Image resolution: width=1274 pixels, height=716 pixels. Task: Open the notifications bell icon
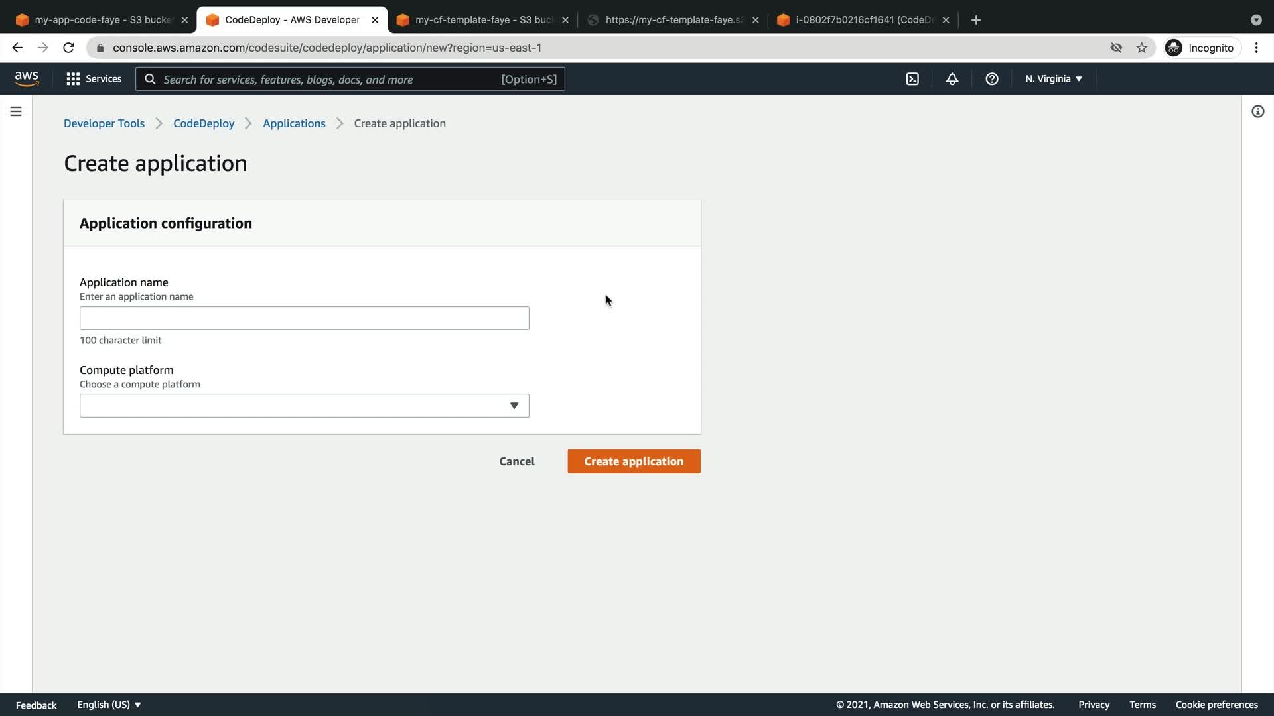pos(952,79)
